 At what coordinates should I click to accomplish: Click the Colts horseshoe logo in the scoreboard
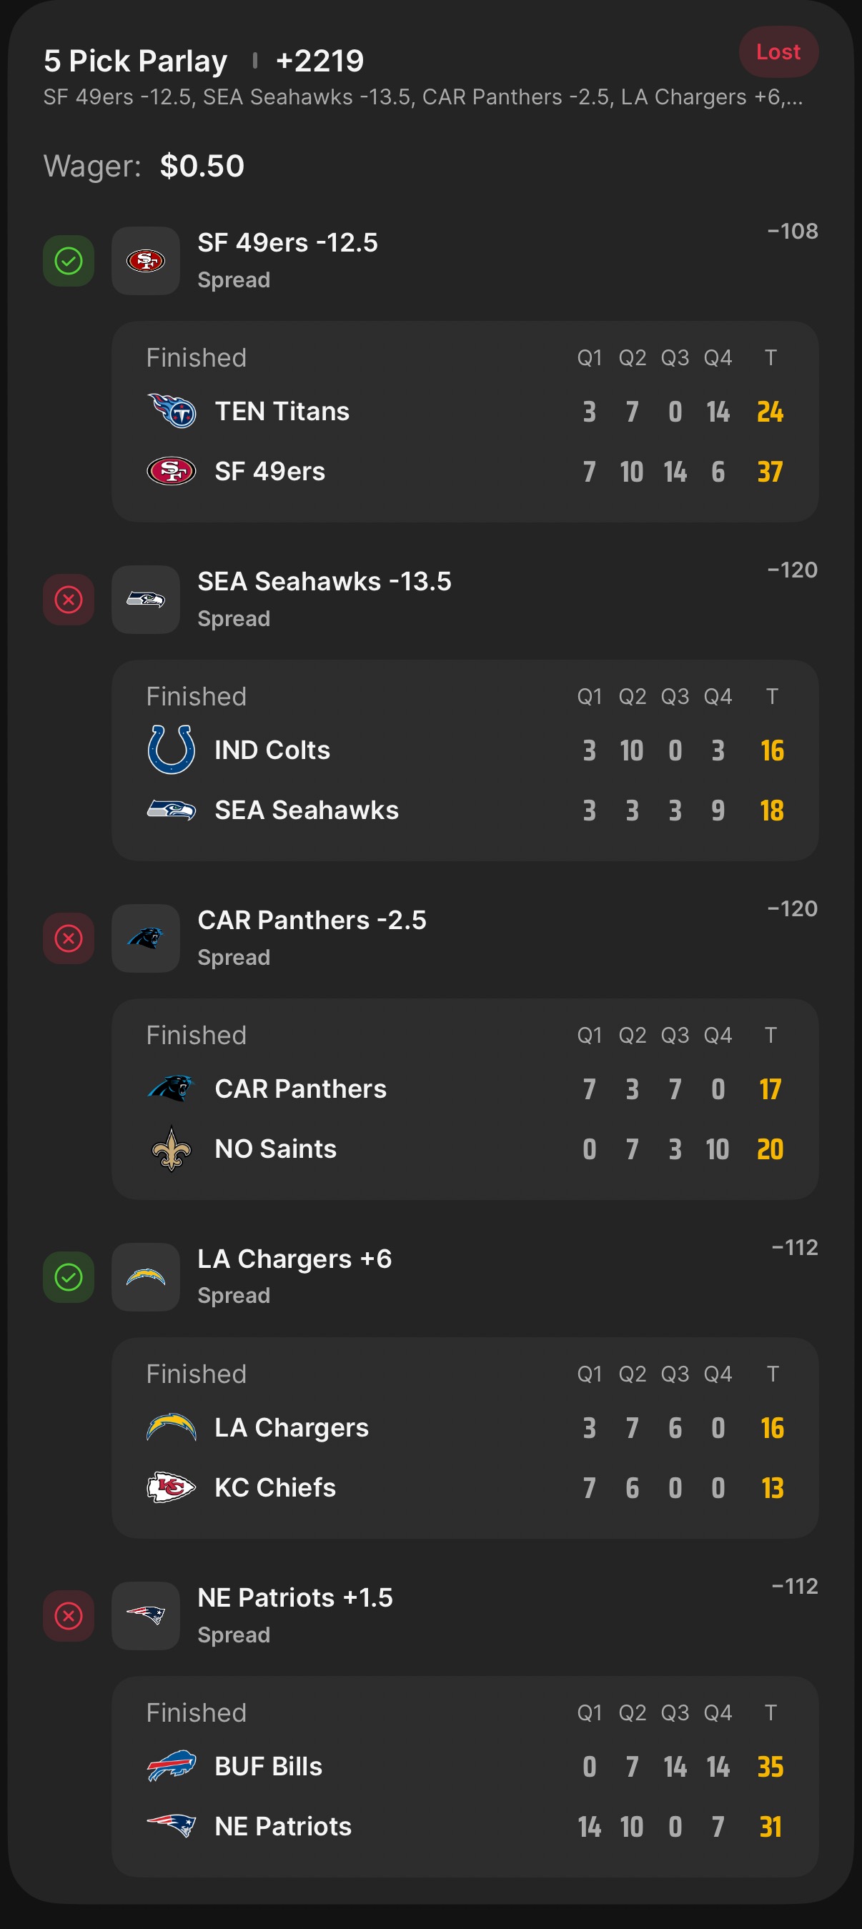coord(172,750)
